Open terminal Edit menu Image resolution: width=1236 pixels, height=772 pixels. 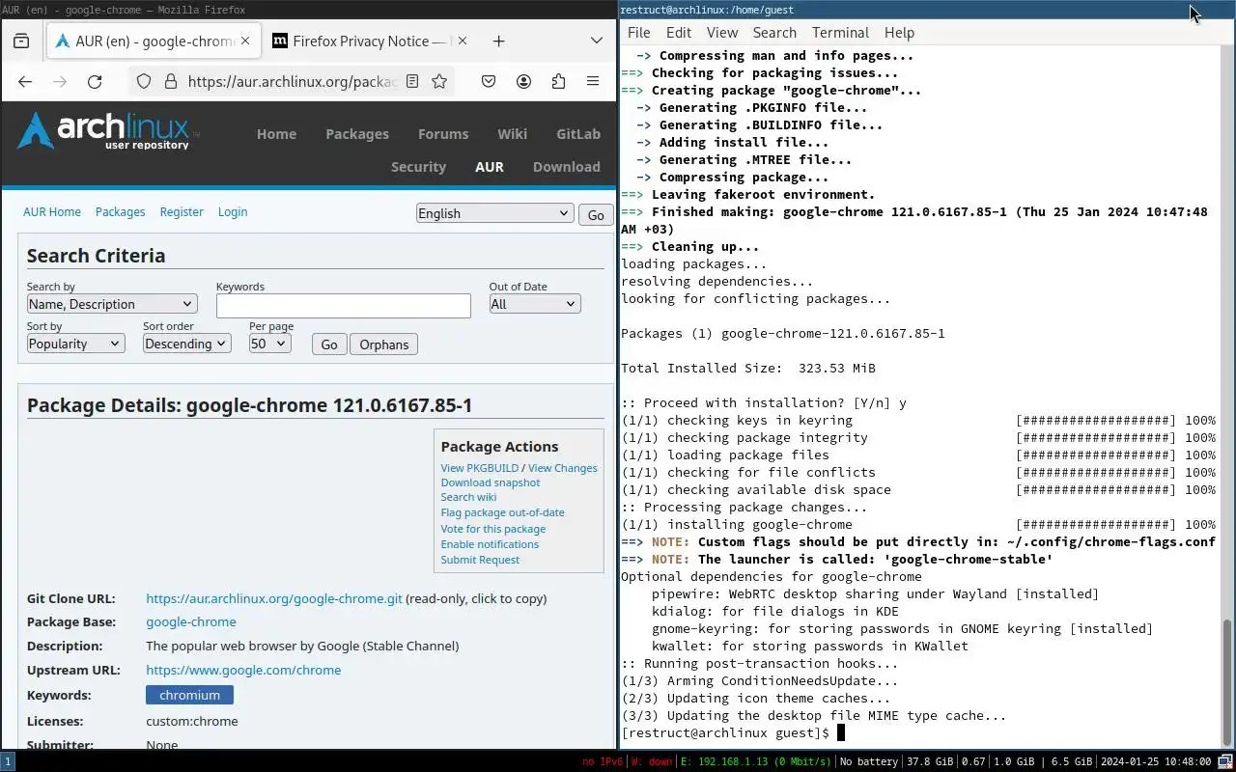(679, 33)
